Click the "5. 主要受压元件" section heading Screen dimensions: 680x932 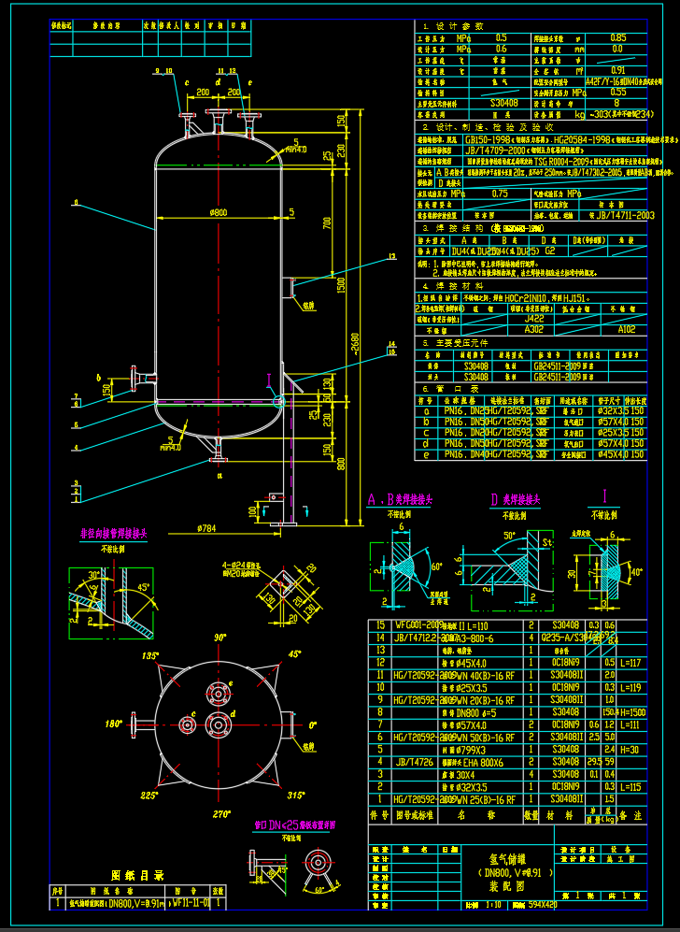[x=455, y=343]
